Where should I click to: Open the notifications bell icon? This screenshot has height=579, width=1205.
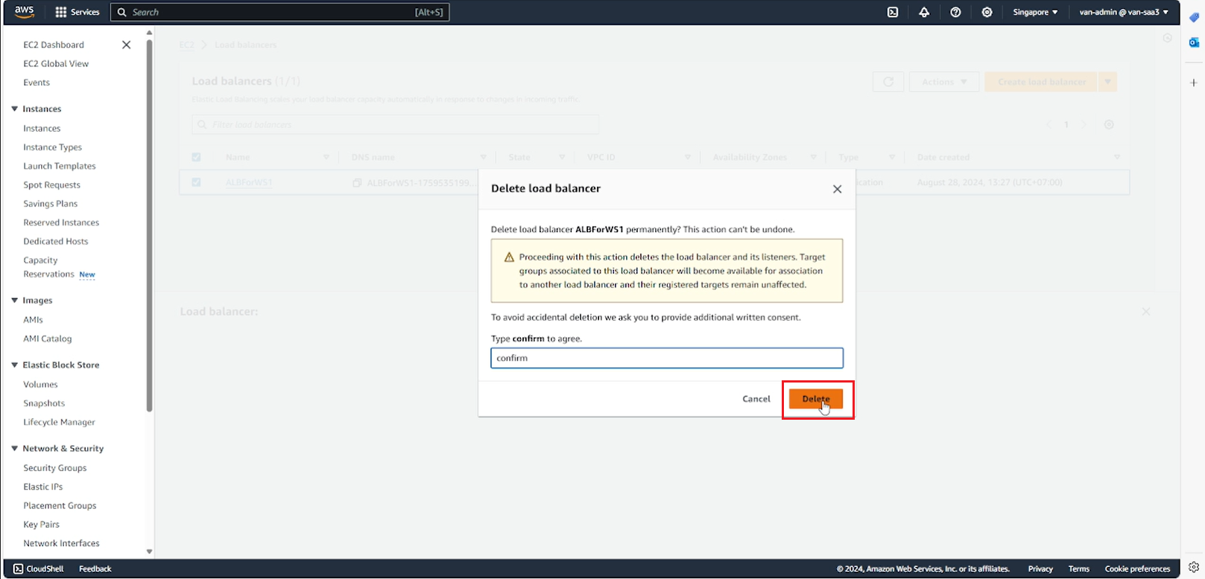click(x=924, y=12)
